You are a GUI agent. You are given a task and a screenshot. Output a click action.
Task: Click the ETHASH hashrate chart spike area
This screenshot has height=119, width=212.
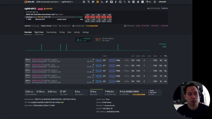pyautogui.click(x=88, y=47)
